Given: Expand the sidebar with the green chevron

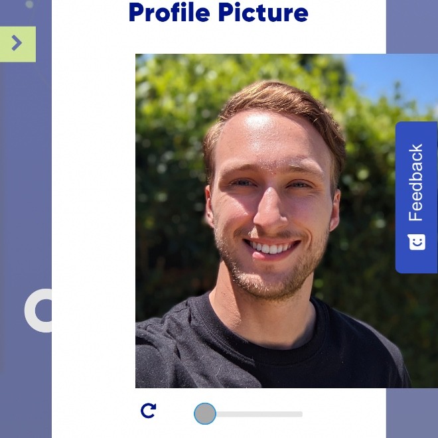Looking at the screenshot, I should [x=17, y=43].
